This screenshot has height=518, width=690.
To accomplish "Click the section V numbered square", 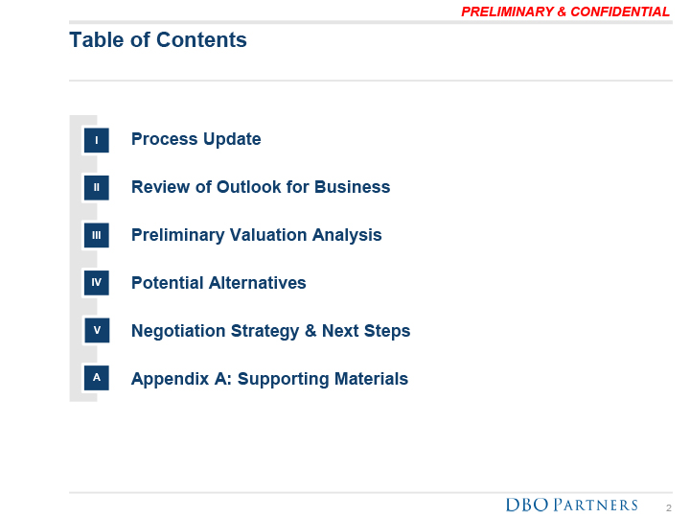I will (x=96, y=332).
